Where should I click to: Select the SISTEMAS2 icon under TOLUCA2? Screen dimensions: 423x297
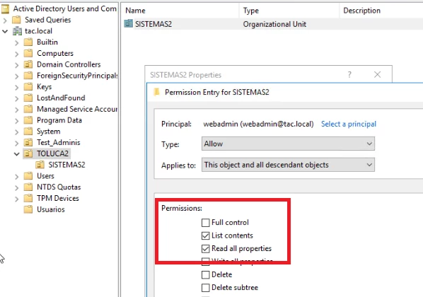pyautogui.click(x=40, y=165)
